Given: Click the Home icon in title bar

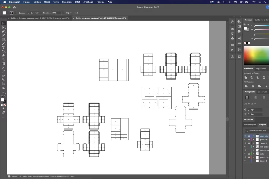Looking at the screenshot, I should point(14,7).
